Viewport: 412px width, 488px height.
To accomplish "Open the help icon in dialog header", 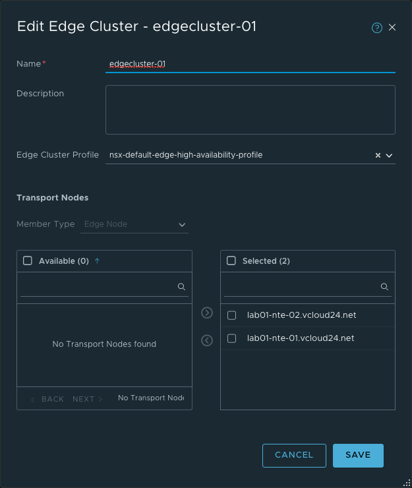I will pos(377,28).
